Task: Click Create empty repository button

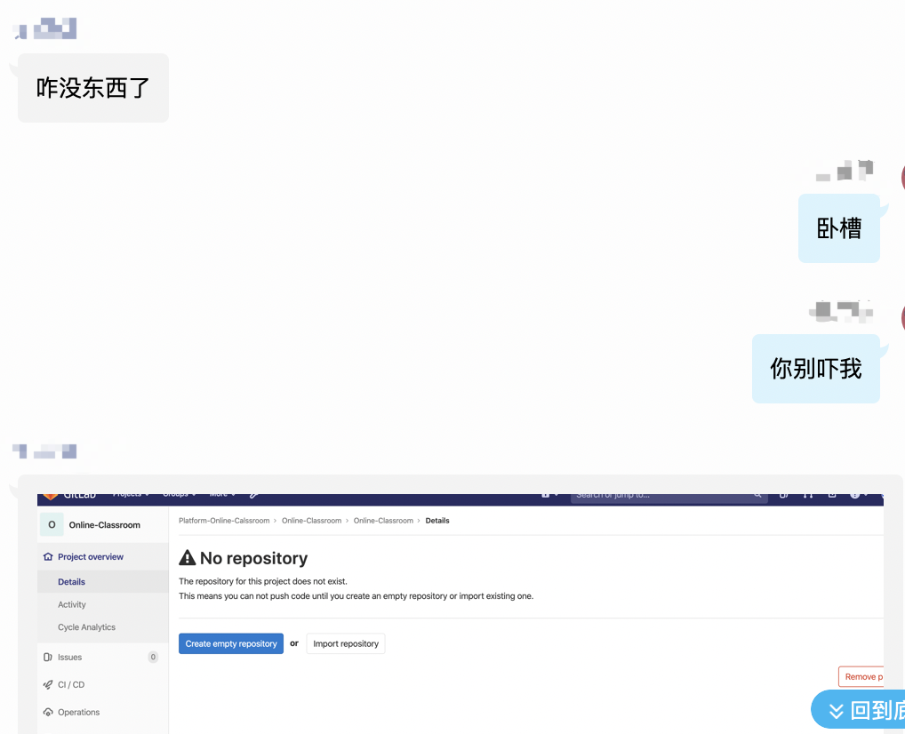Action: (x=231, y=643)
